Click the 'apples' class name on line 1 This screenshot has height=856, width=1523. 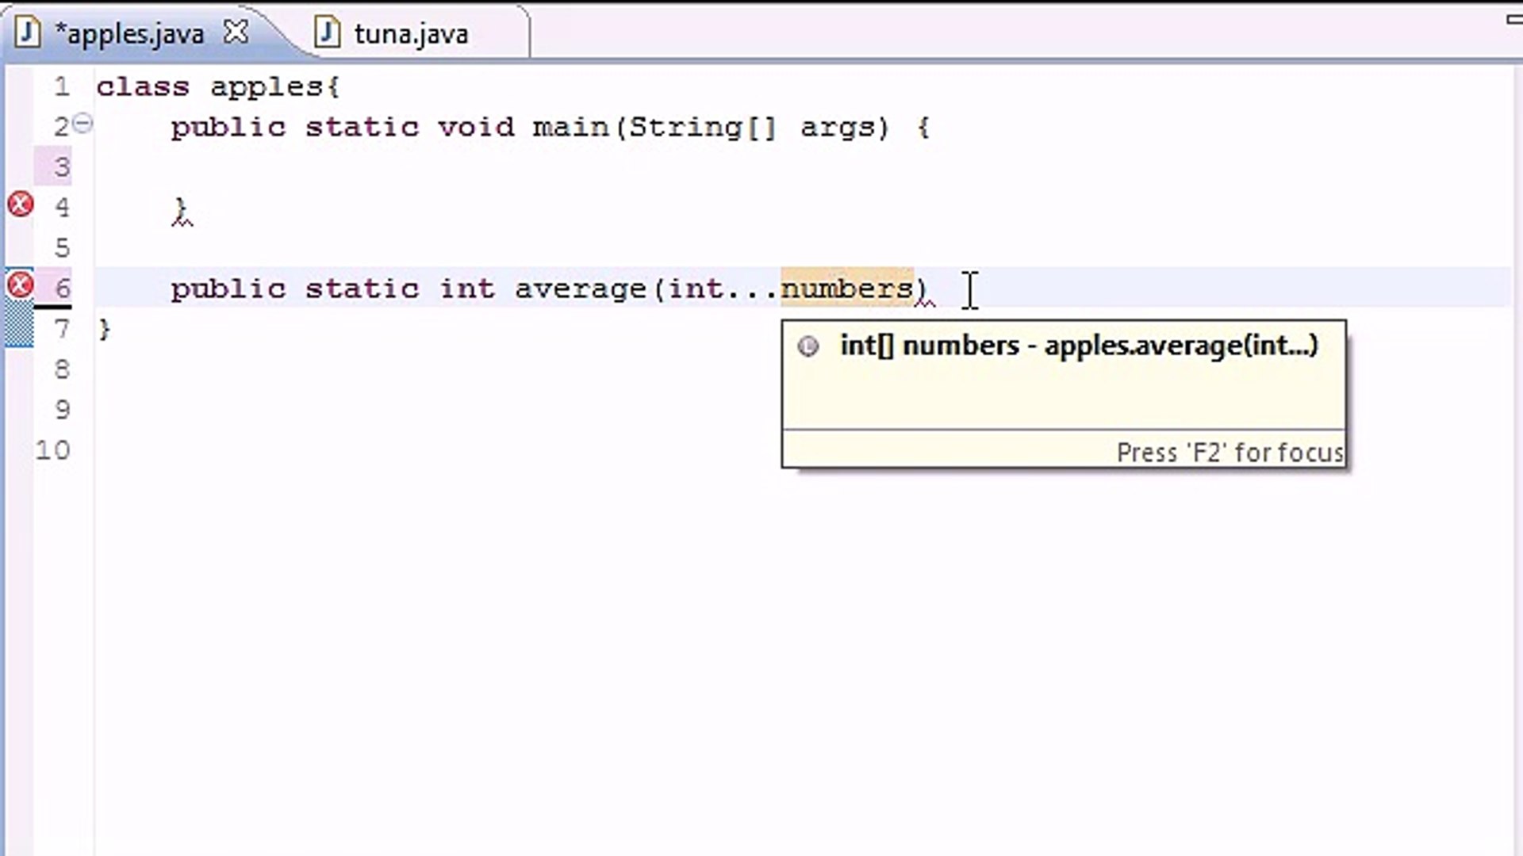click(x=267, y=86)
